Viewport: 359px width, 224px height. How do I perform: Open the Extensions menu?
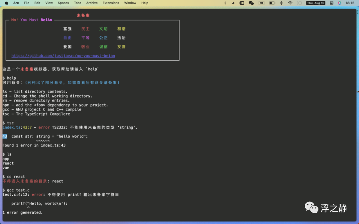click(111, 3)
